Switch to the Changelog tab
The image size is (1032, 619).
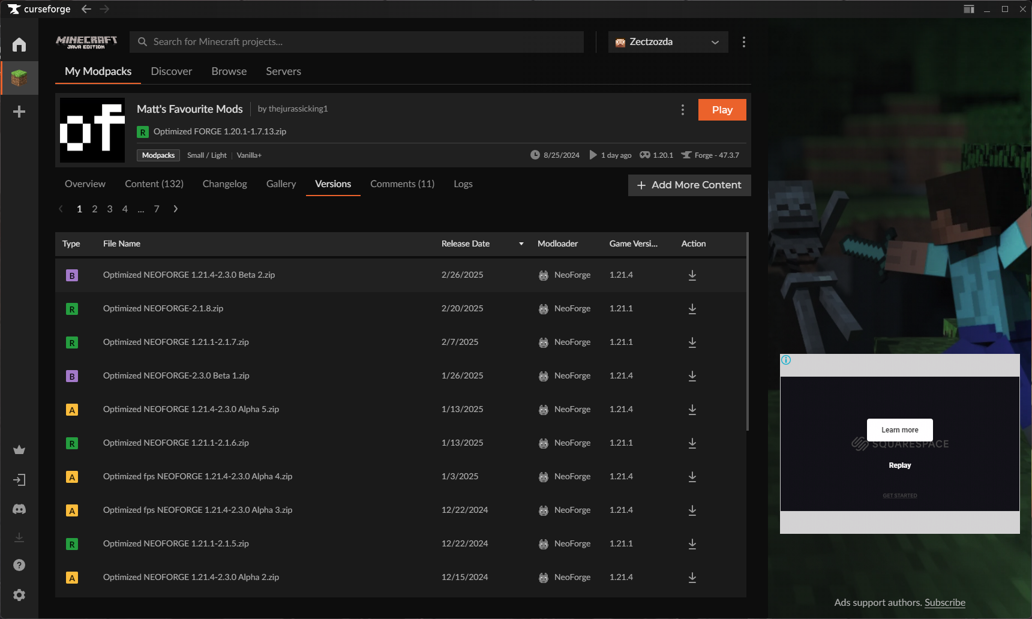tap(224, 184)
